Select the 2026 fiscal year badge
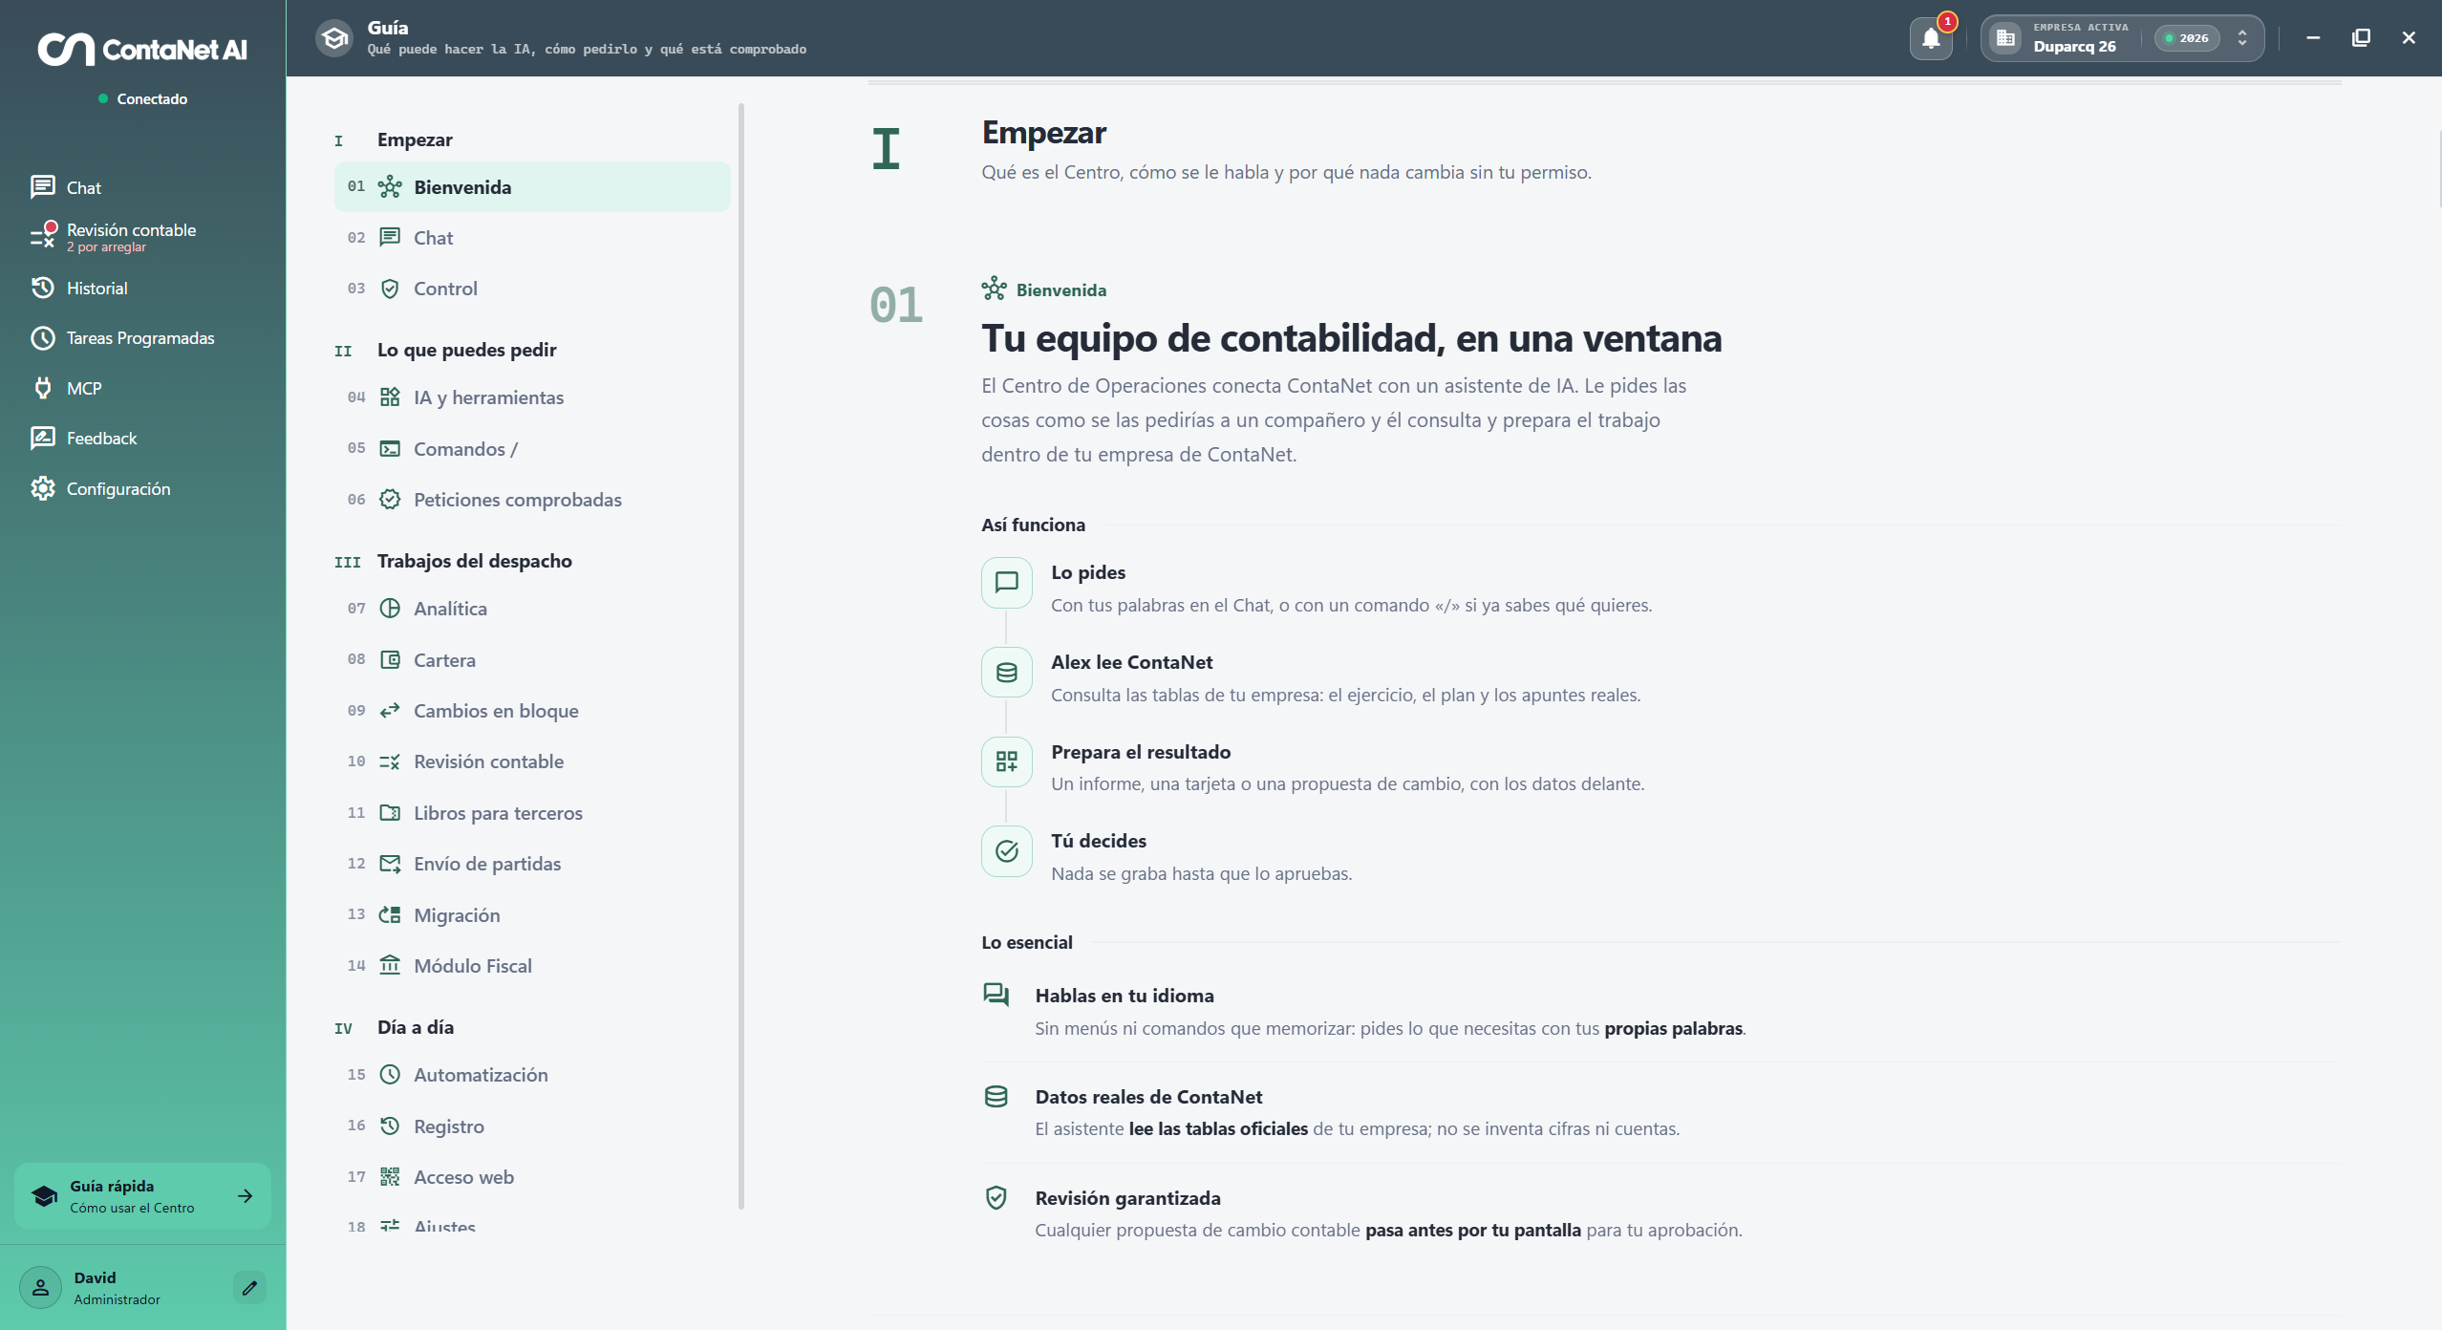Screen dimensions: 2442x1330 click(2187, 38)
